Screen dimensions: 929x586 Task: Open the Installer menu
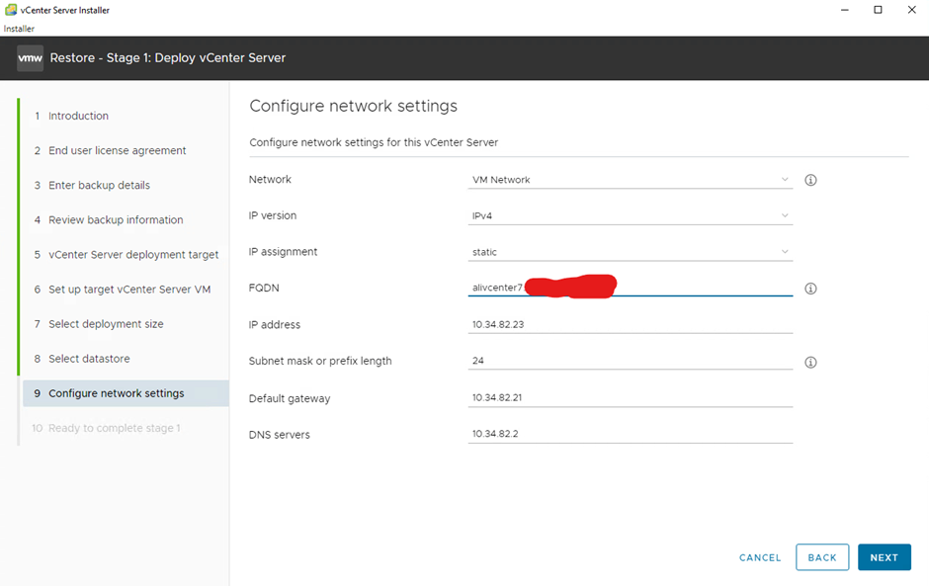(x=19, y=29)
